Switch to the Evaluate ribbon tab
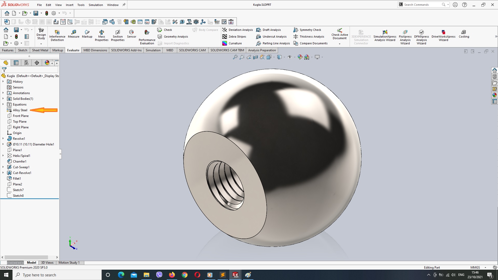The width and height of the screenshot is (498, 280). click(73, 50)
